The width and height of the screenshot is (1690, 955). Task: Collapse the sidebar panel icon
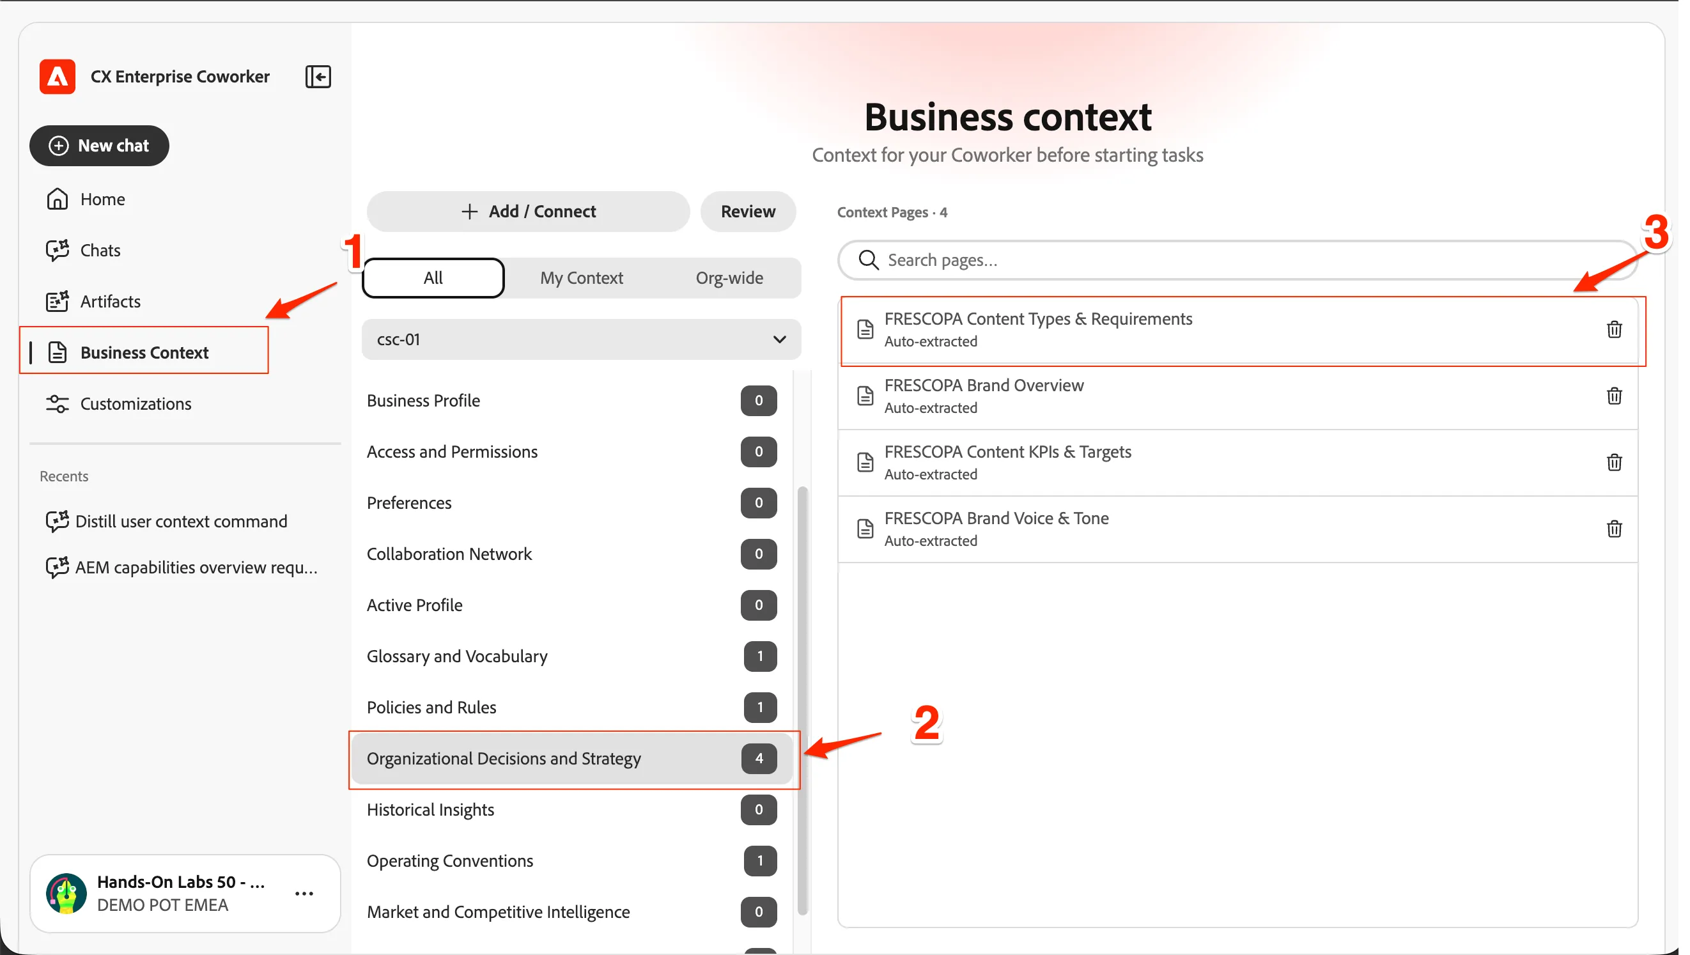click(318, 77)
